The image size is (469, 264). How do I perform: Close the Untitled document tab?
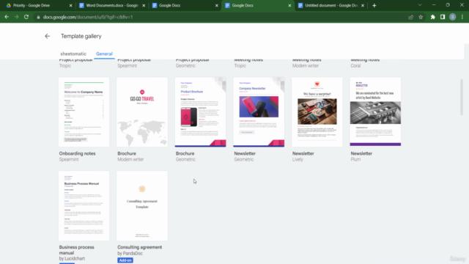click(363, 5)
